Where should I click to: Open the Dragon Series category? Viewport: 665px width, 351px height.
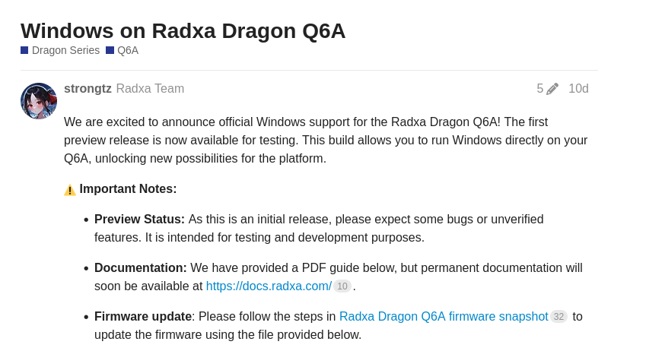click(65, 50)
